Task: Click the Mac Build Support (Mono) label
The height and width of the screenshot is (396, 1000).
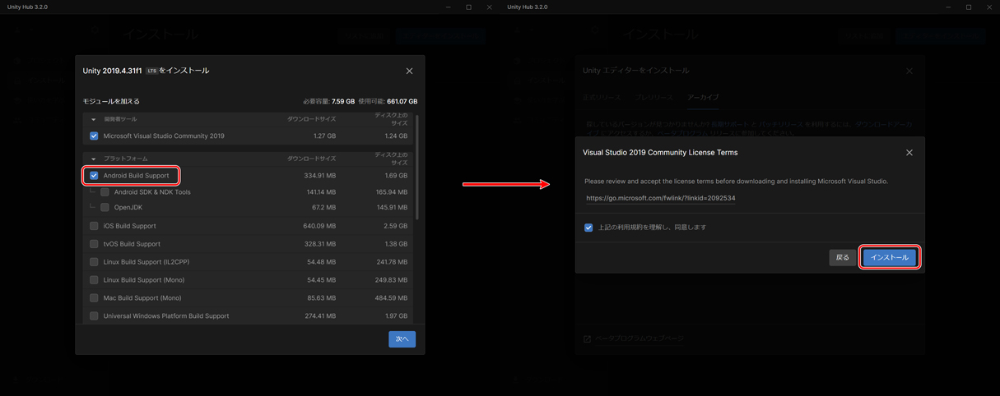Action: tap(142, 298)
